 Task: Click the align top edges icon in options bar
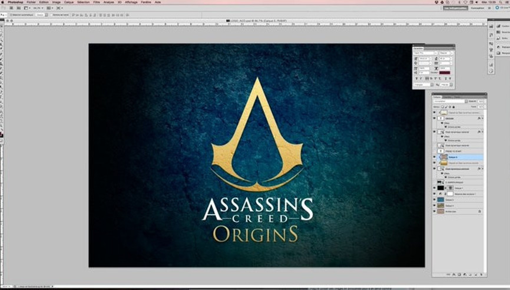[x=73, y=15]
